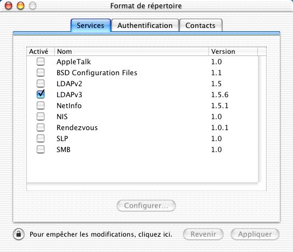Click the padlock icon to prevent changes
The height and width of the screenshot is (252, 293).
click(x=19, y=234)
